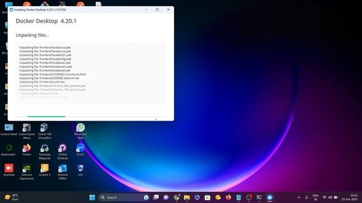Open the Terminal taskbar icon

pyautogui.click(x=259, y=197)
